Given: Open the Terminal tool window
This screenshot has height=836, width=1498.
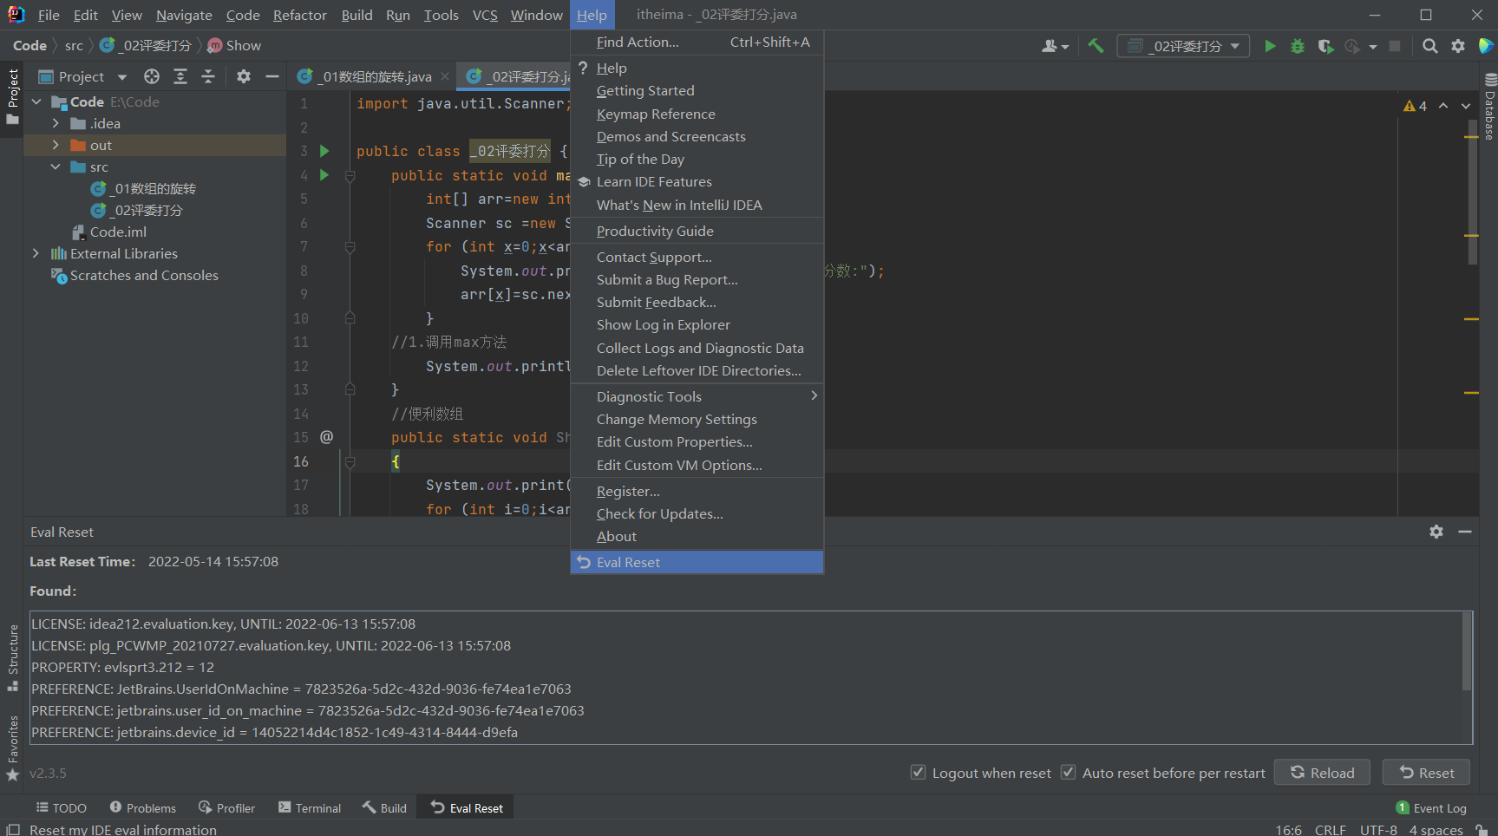Looking at the screenshot, I should pyautogui.click(x=310, y=807).
